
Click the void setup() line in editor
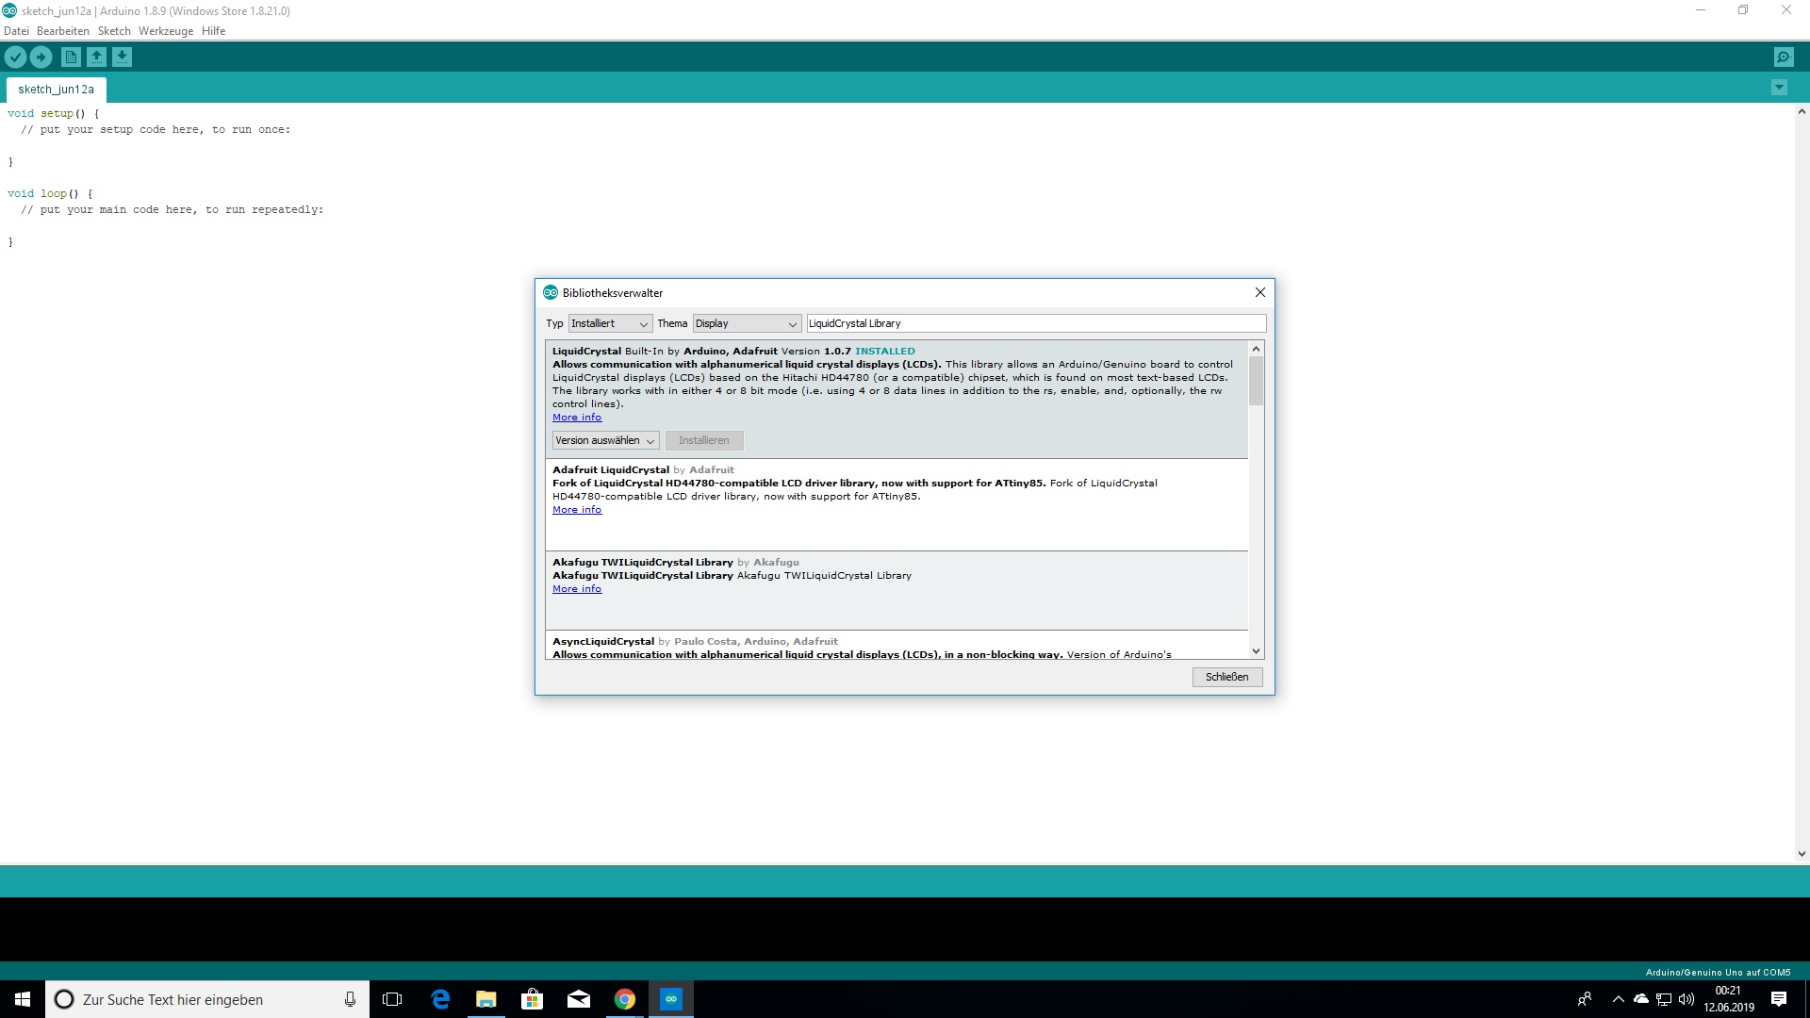(53, 113)
